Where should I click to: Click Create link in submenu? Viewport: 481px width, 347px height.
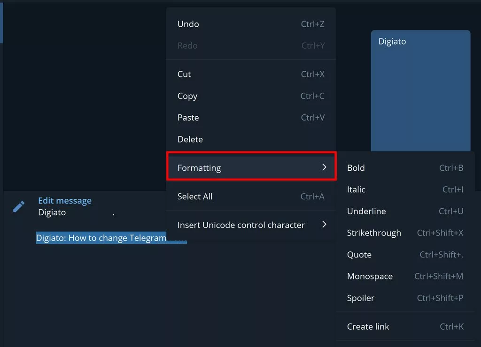368,327
